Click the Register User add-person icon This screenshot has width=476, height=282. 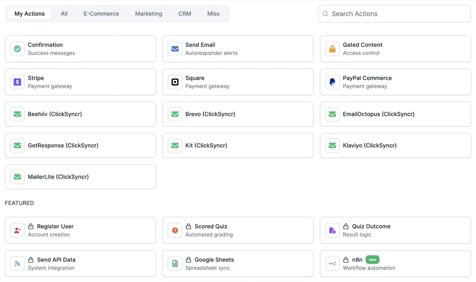click(x=17, y=230)
